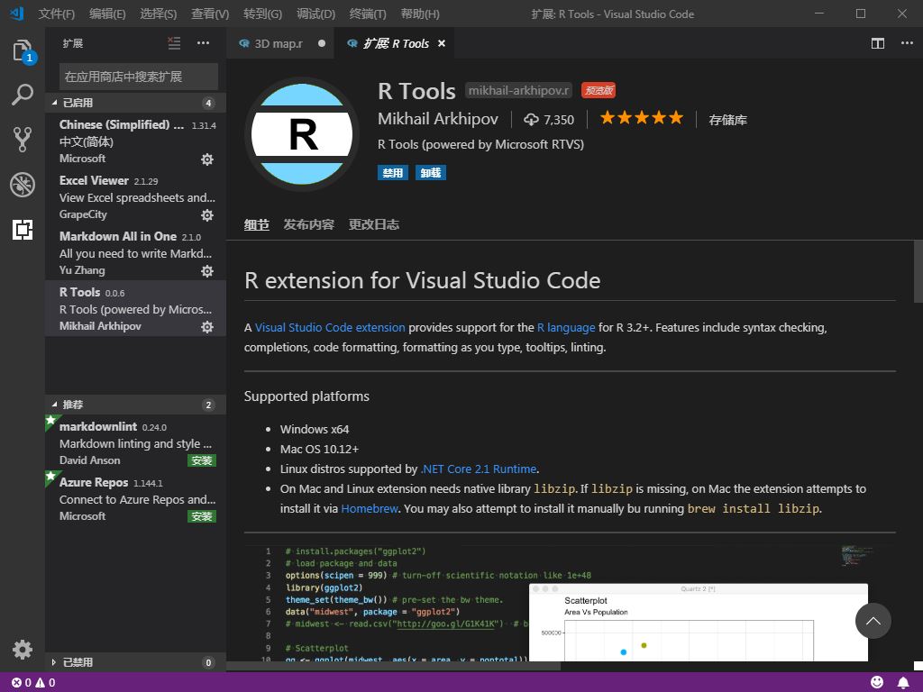Open the Explorer view in the activity bar
Viewport: 923px width, 692px height.
[23, 52]
